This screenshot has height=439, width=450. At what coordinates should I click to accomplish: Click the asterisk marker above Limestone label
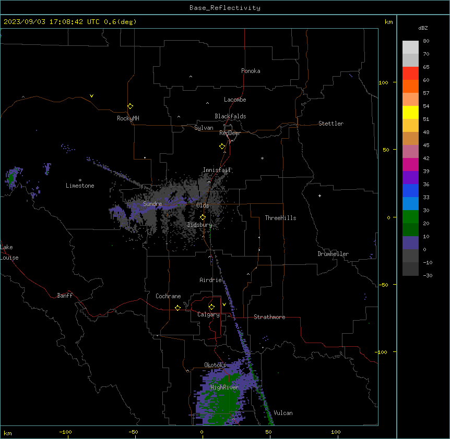(80, 180)
